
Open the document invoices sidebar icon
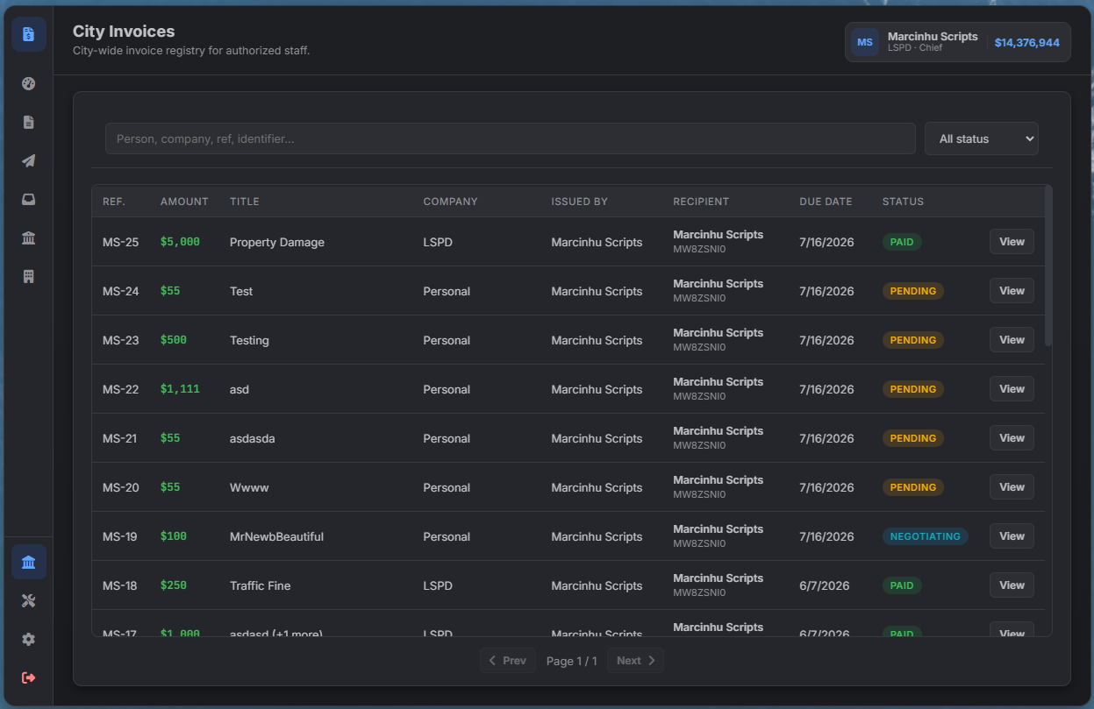[x=29, y=123]
